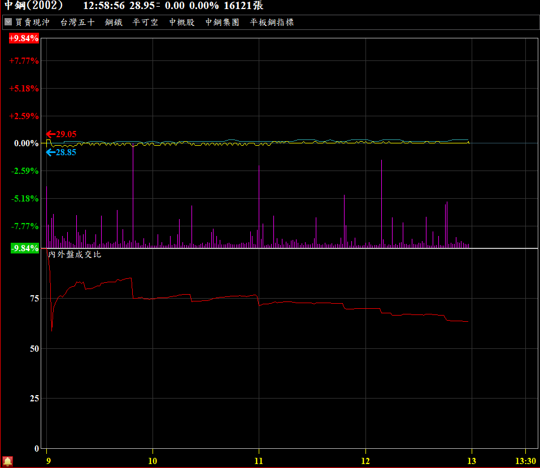
Task: Click the 中鋼(2002) stock title
Action: pos(33,6)
